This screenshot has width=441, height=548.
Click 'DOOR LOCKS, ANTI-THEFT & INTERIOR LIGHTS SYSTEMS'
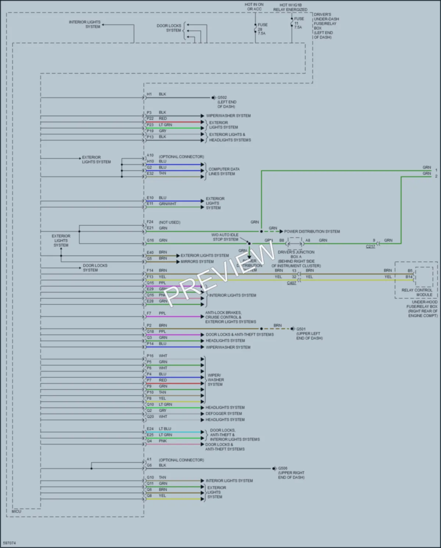(x=235, y=435)
